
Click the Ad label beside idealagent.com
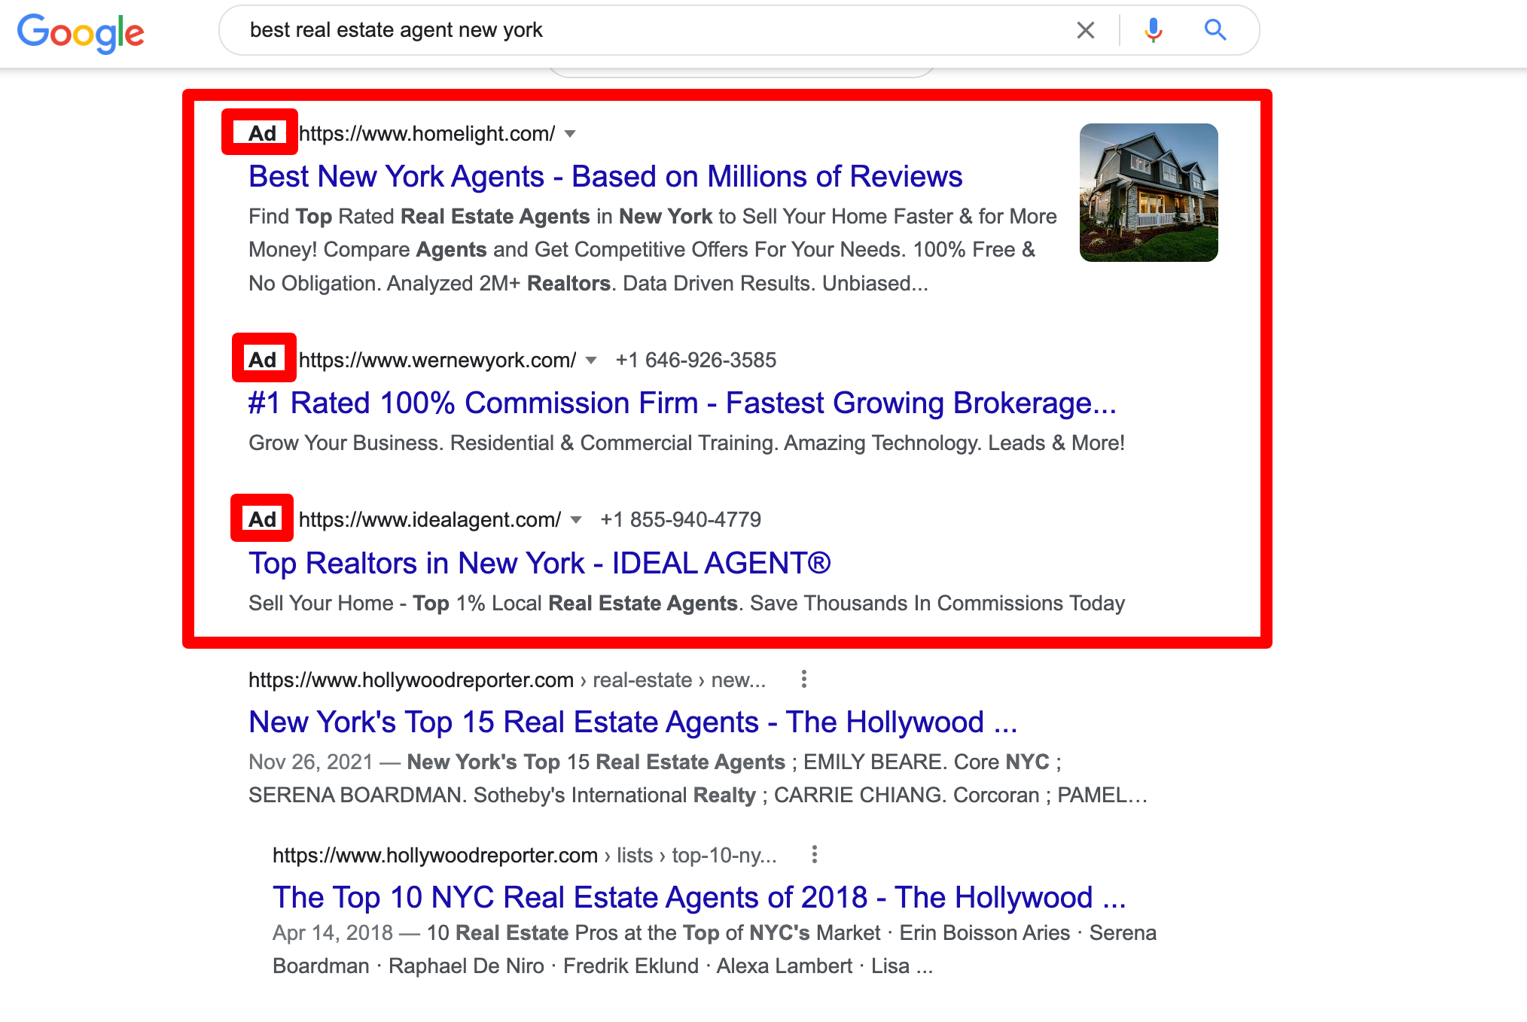(x=262, y=519)
